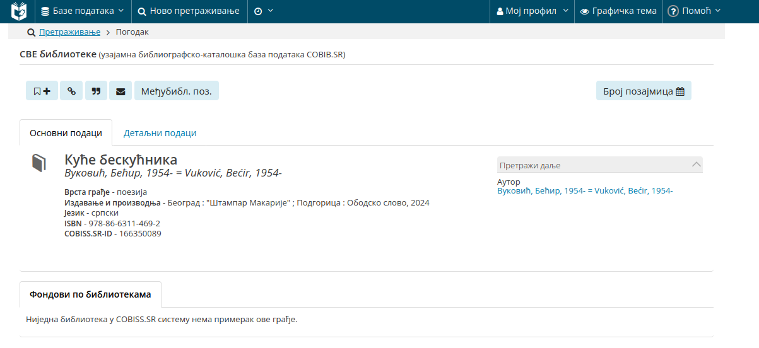Select the Основни подаци tab

[66, 133]
